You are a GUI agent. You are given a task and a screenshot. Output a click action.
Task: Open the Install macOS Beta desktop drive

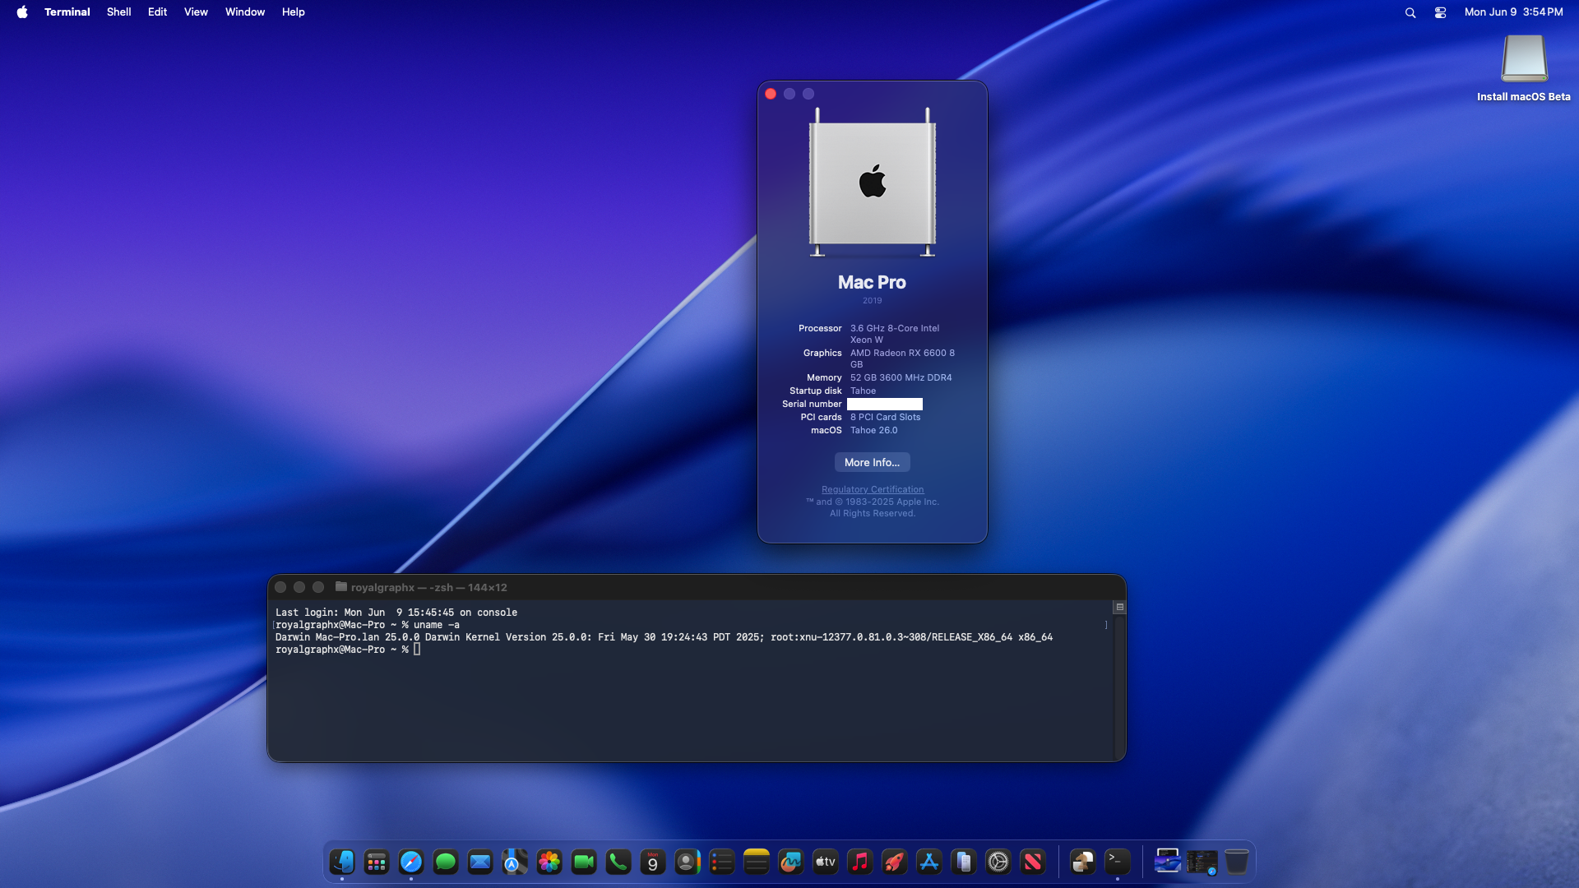[x=1524, y=69]
